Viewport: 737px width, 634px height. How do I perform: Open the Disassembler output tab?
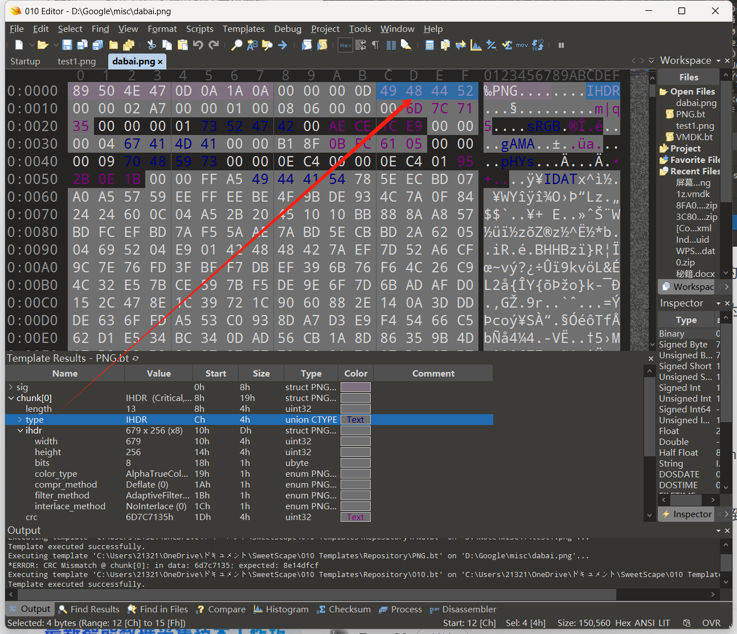coord(463,610)
